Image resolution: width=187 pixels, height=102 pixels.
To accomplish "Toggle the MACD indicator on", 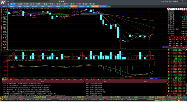I will tap(57, 80).
